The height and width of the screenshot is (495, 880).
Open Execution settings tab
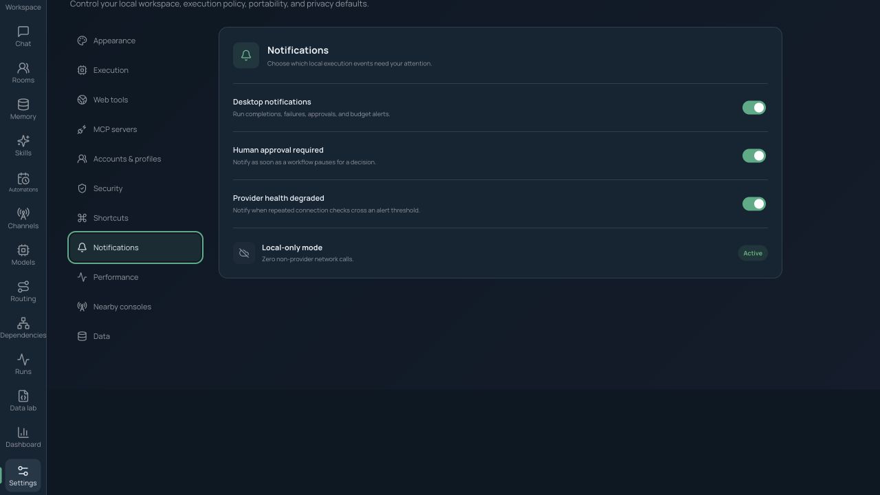click(135, 70)
